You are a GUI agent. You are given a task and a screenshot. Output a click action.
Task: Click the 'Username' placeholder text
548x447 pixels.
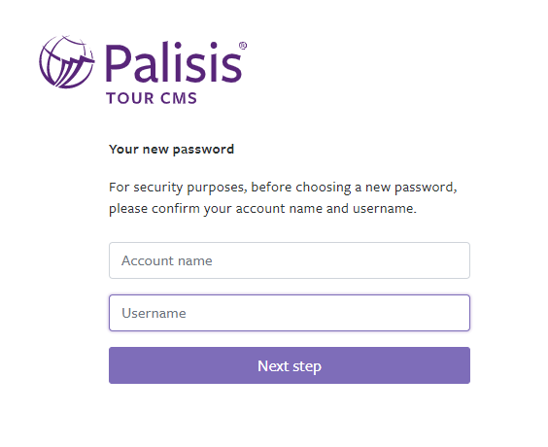154,313
